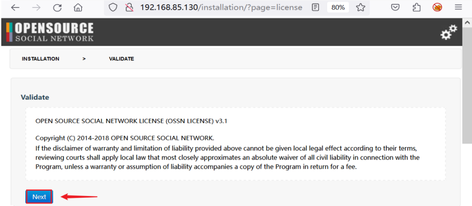This screenshot has height=206, width=472.
Task: Open the browser home page
Action: pos(78,7)
